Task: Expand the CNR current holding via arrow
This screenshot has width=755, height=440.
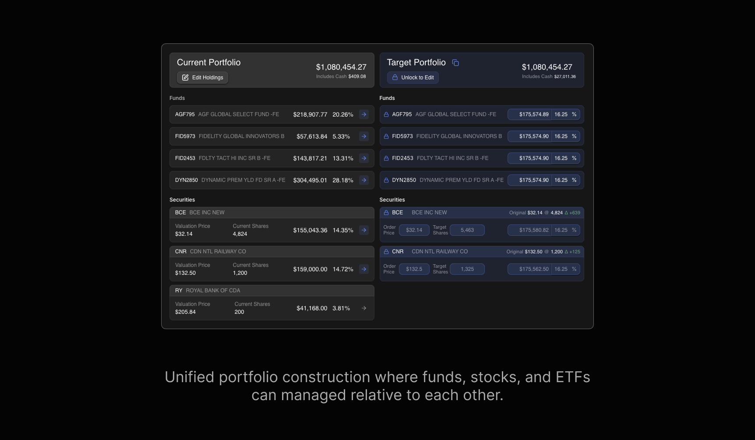Action: 364,269
